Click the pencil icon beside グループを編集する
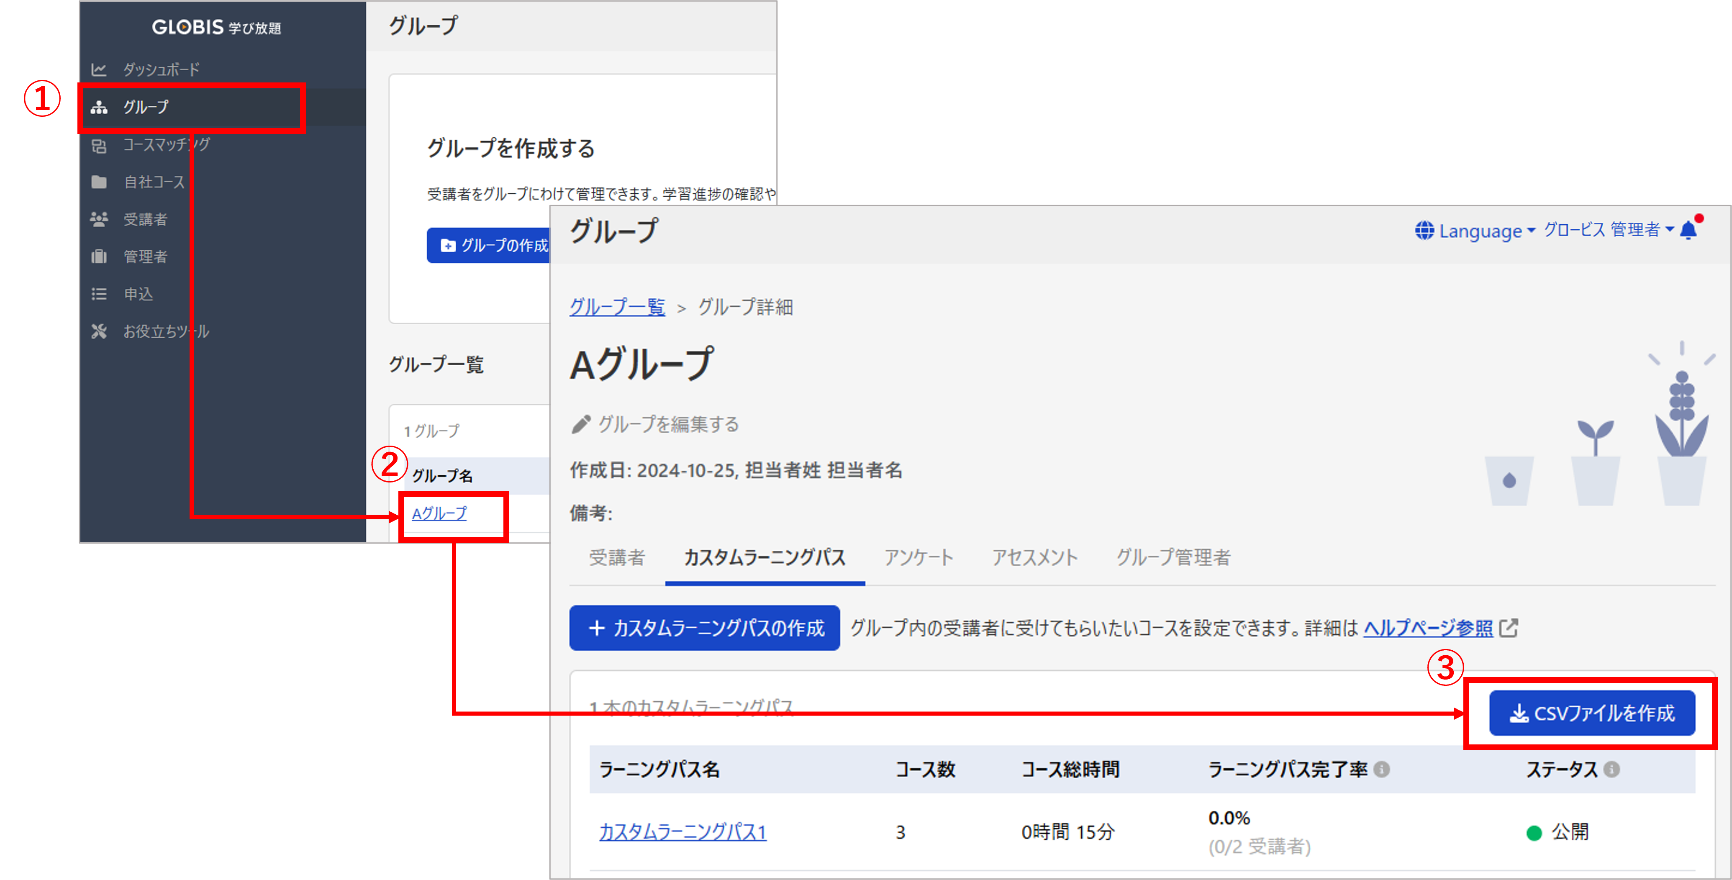Image resolution: width=1732 pixels, height=880 pixels. point(580,424)
